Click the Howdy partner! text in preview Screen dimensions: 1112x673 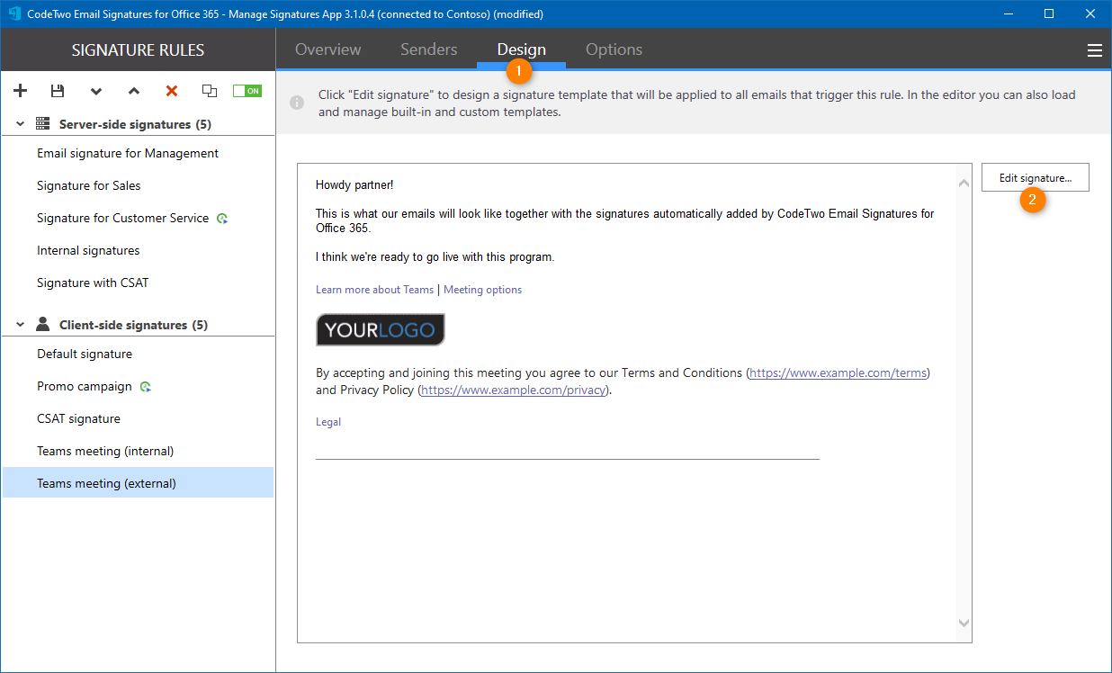click(x=354, y=185)
